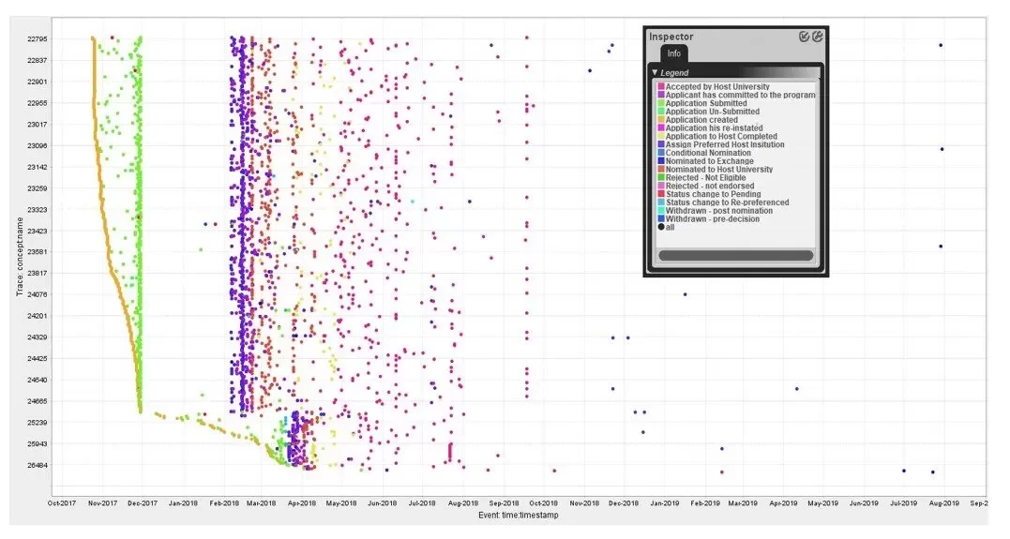
Task: Click the left icon in Inspector header
Action: pos(804,37)
